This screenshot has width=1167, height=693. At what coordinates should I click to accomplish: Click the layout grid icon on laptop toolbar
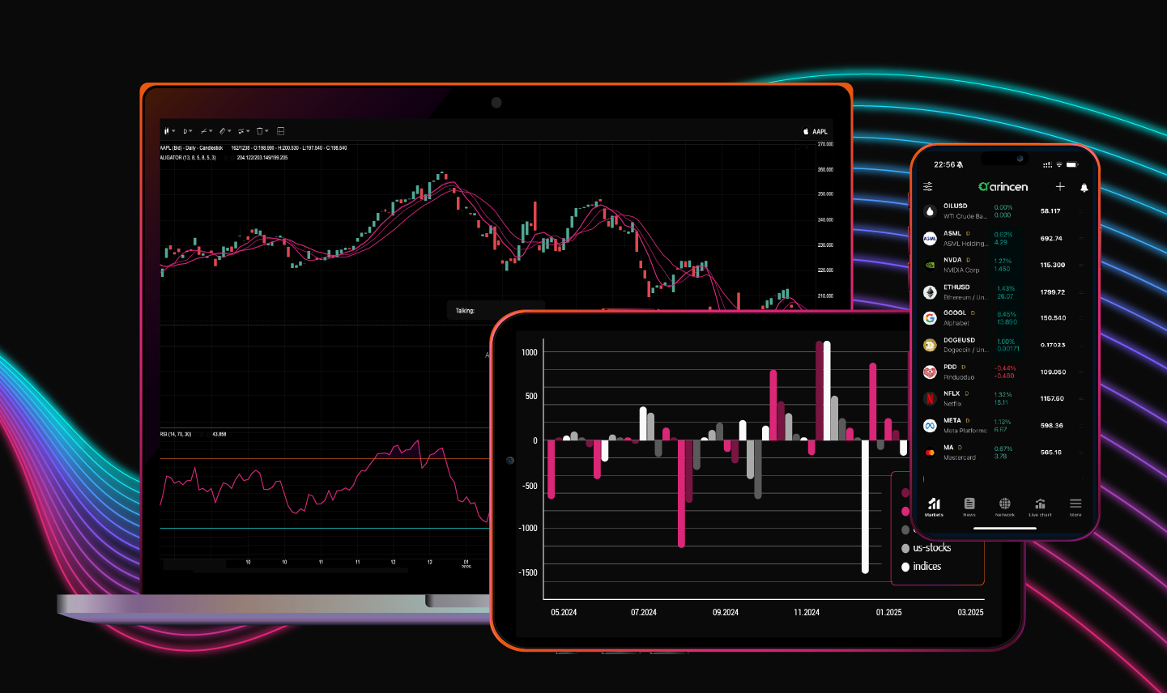tap(281, 131)
